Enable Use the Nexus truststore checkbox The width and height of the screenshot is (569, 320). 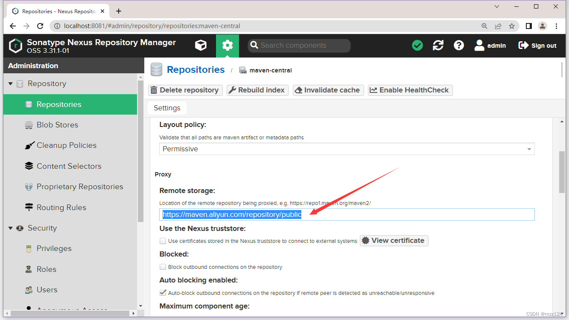click(163, 241)
